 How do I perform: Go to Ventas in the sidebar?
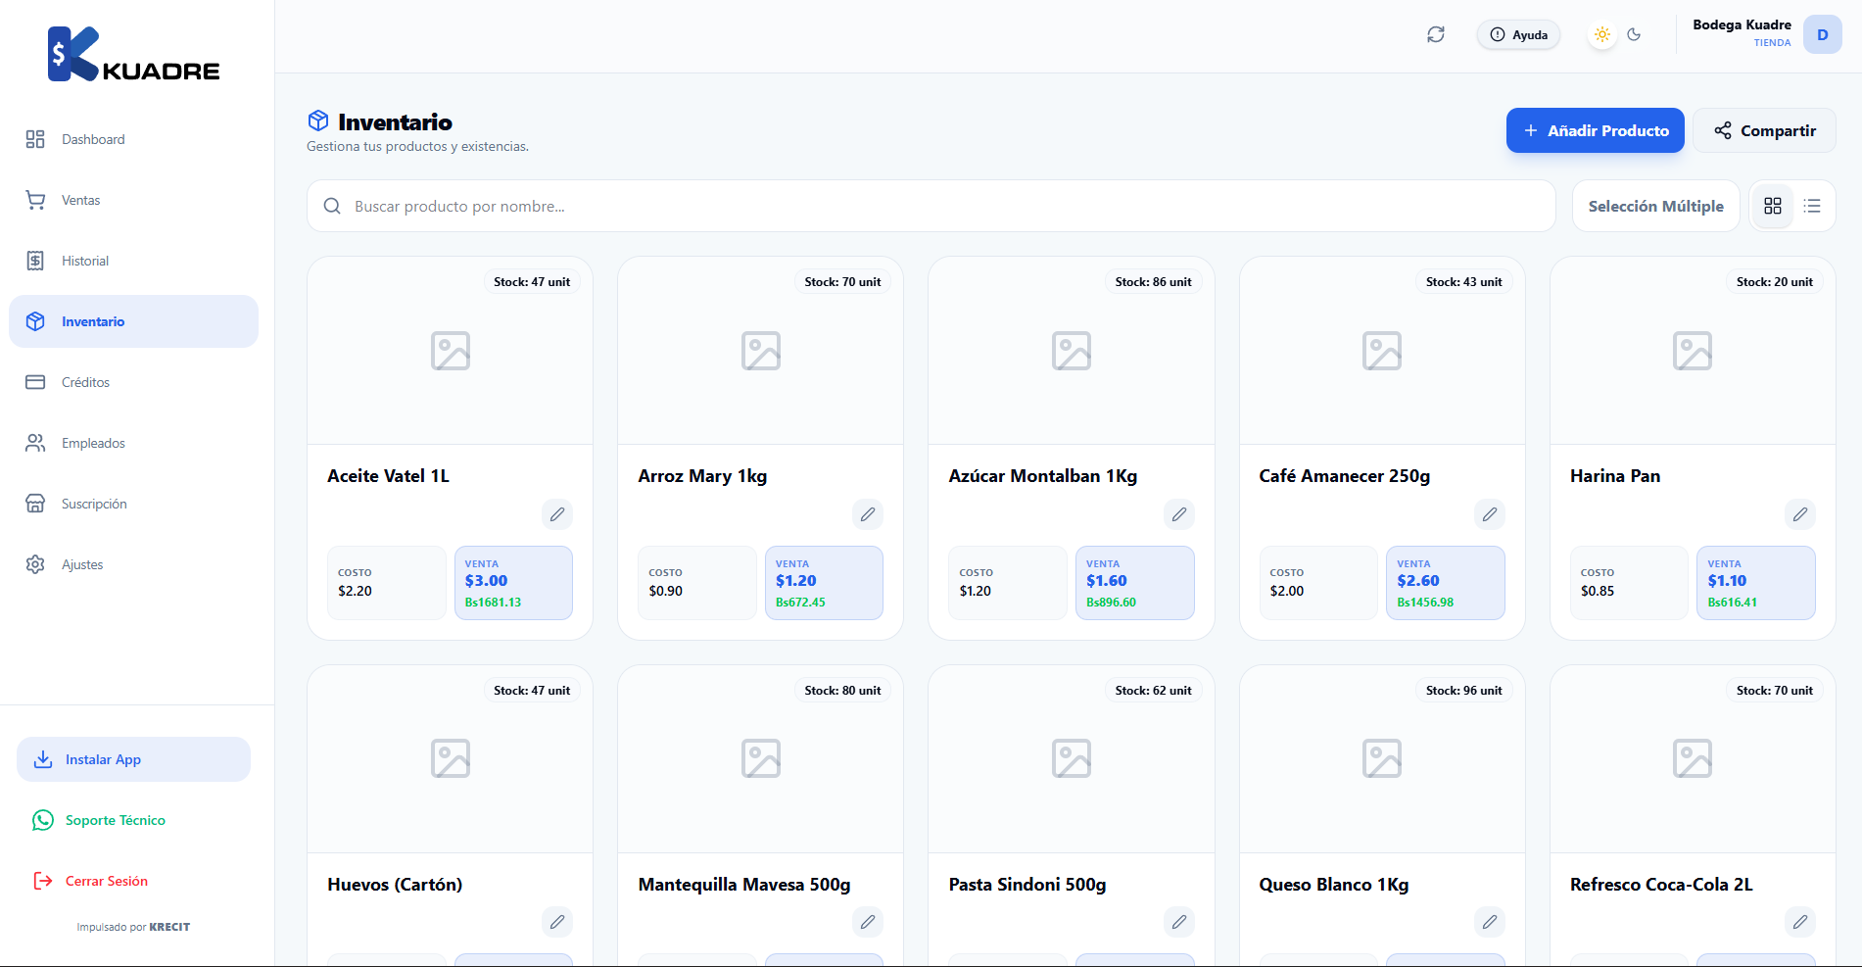tap(133, 200)
